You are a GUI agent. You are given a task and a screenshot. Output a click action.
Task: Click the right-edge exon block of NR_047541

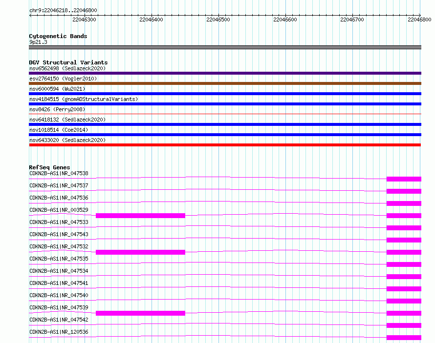[x=404, y=289]
